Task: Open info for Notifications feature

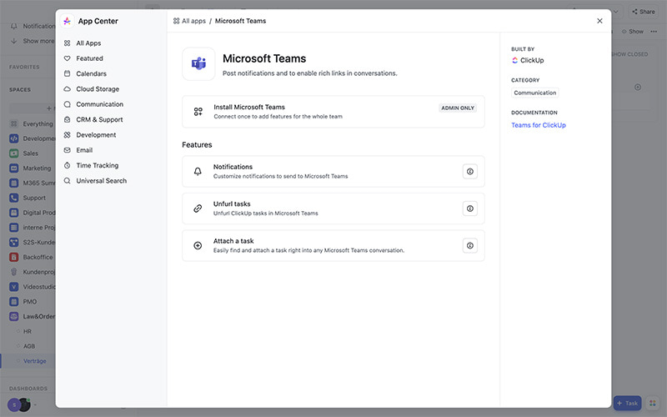Action: (x=469, y=172)
